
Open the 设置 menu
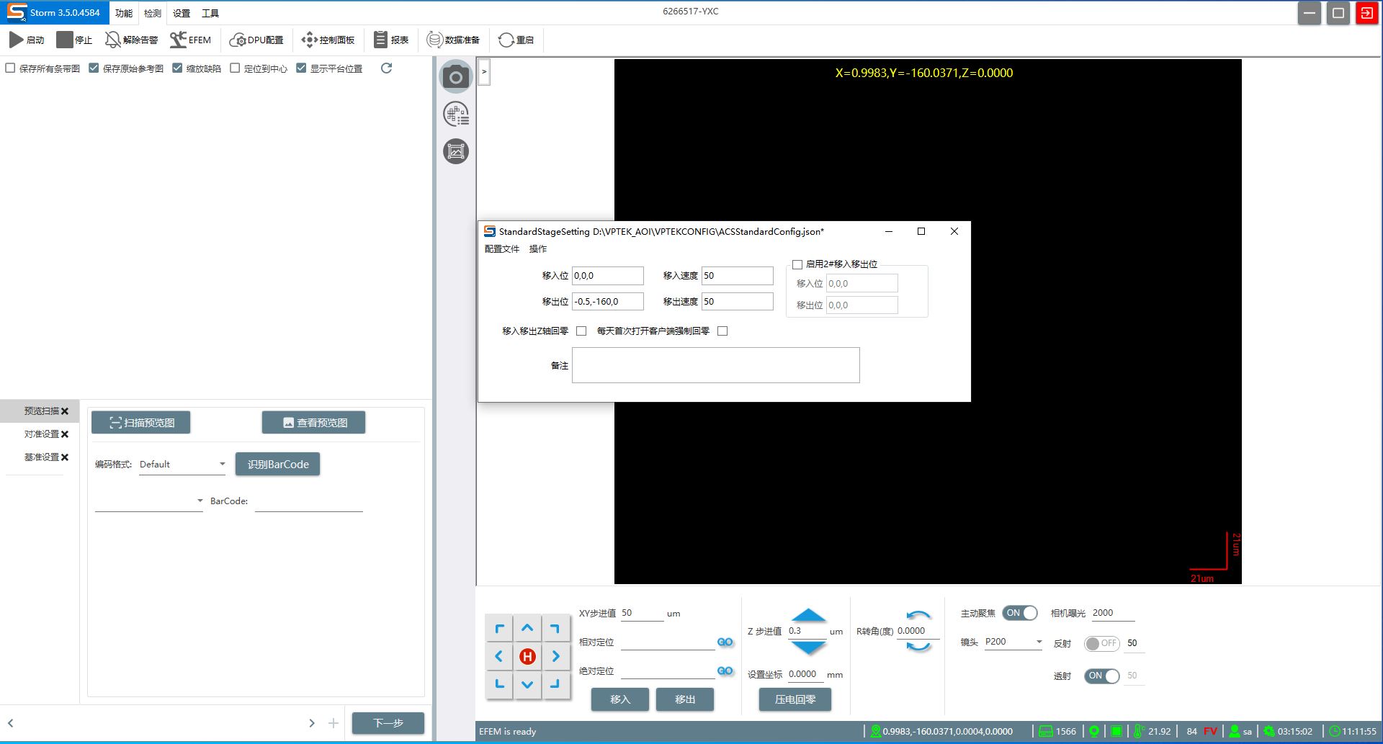coord(182,13)
